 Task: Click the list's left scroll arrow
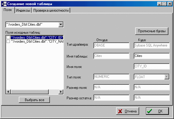(8, 92)
